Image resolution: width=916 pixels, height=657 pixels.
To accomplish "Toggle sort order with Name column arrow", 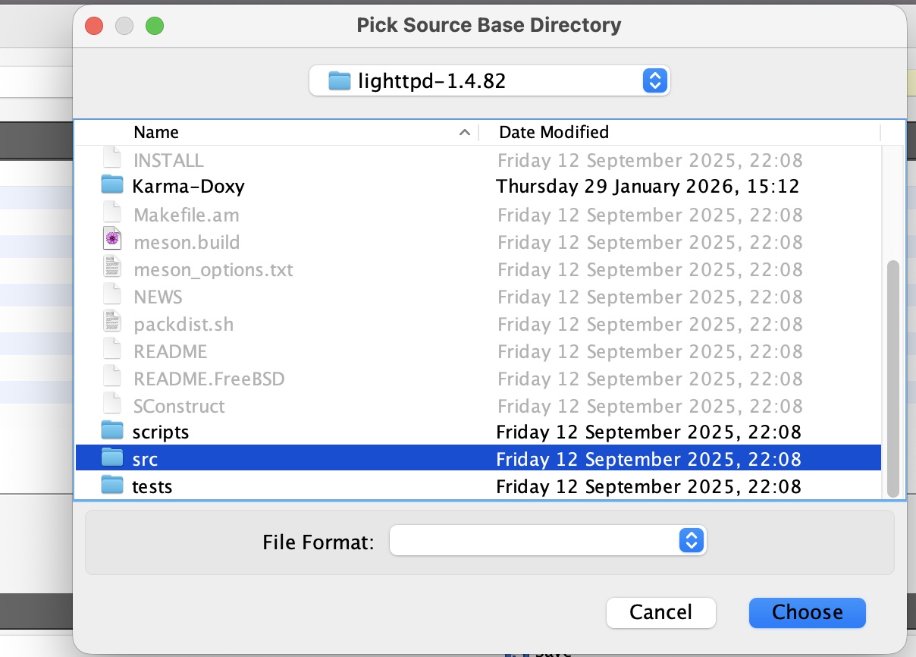I will (464, 133).
